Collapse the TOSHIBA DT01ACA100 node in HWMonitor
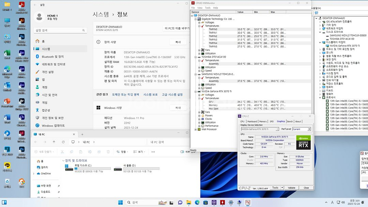This screenshot has width=368, height=207. point(196,57)
